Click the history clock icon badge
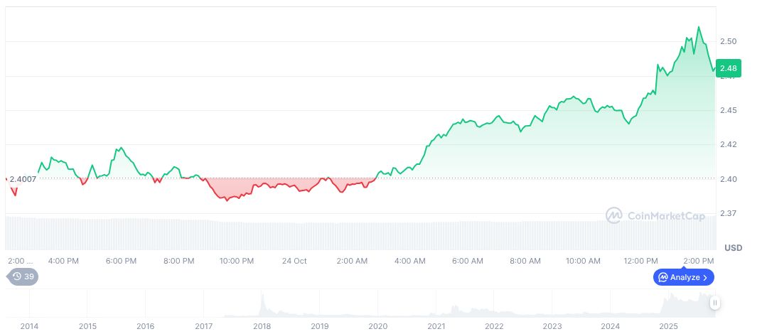Image resolution: width=762 pixels, height=334 pixels. point(16,277)
